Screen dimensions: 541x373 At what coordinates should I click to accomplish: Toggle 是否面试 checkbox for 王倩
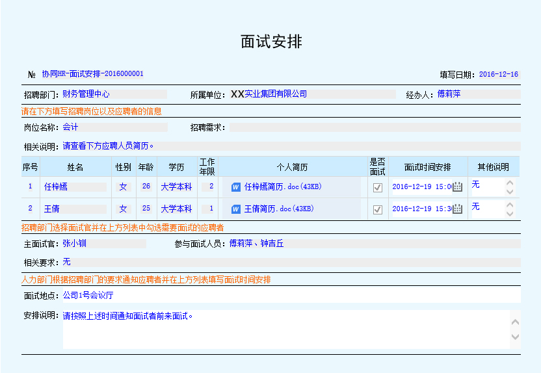click(x=377, y=209)
